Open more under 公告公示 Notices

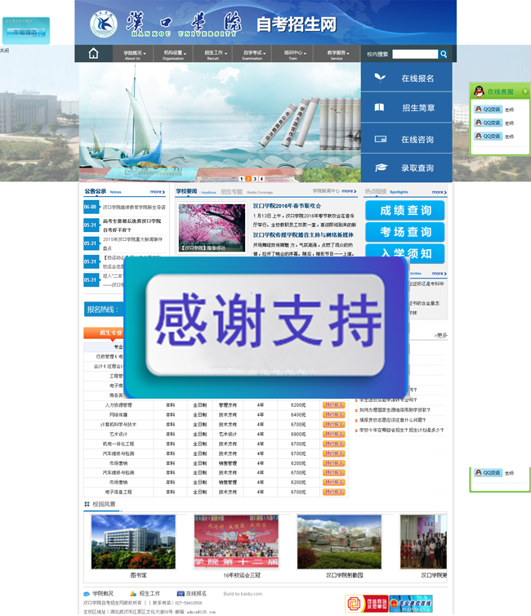point(158,192)
